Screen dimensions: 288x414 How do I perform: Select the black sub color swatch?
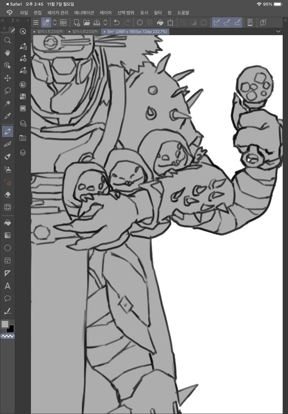pos(10,328)
